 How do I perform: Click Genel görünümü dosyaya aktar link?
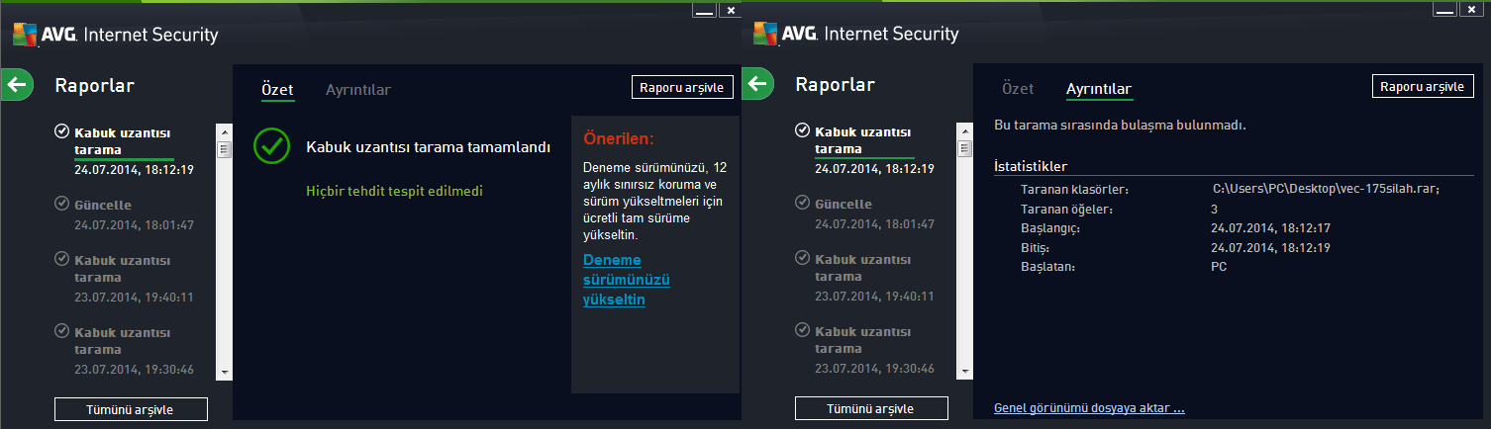1089,408
